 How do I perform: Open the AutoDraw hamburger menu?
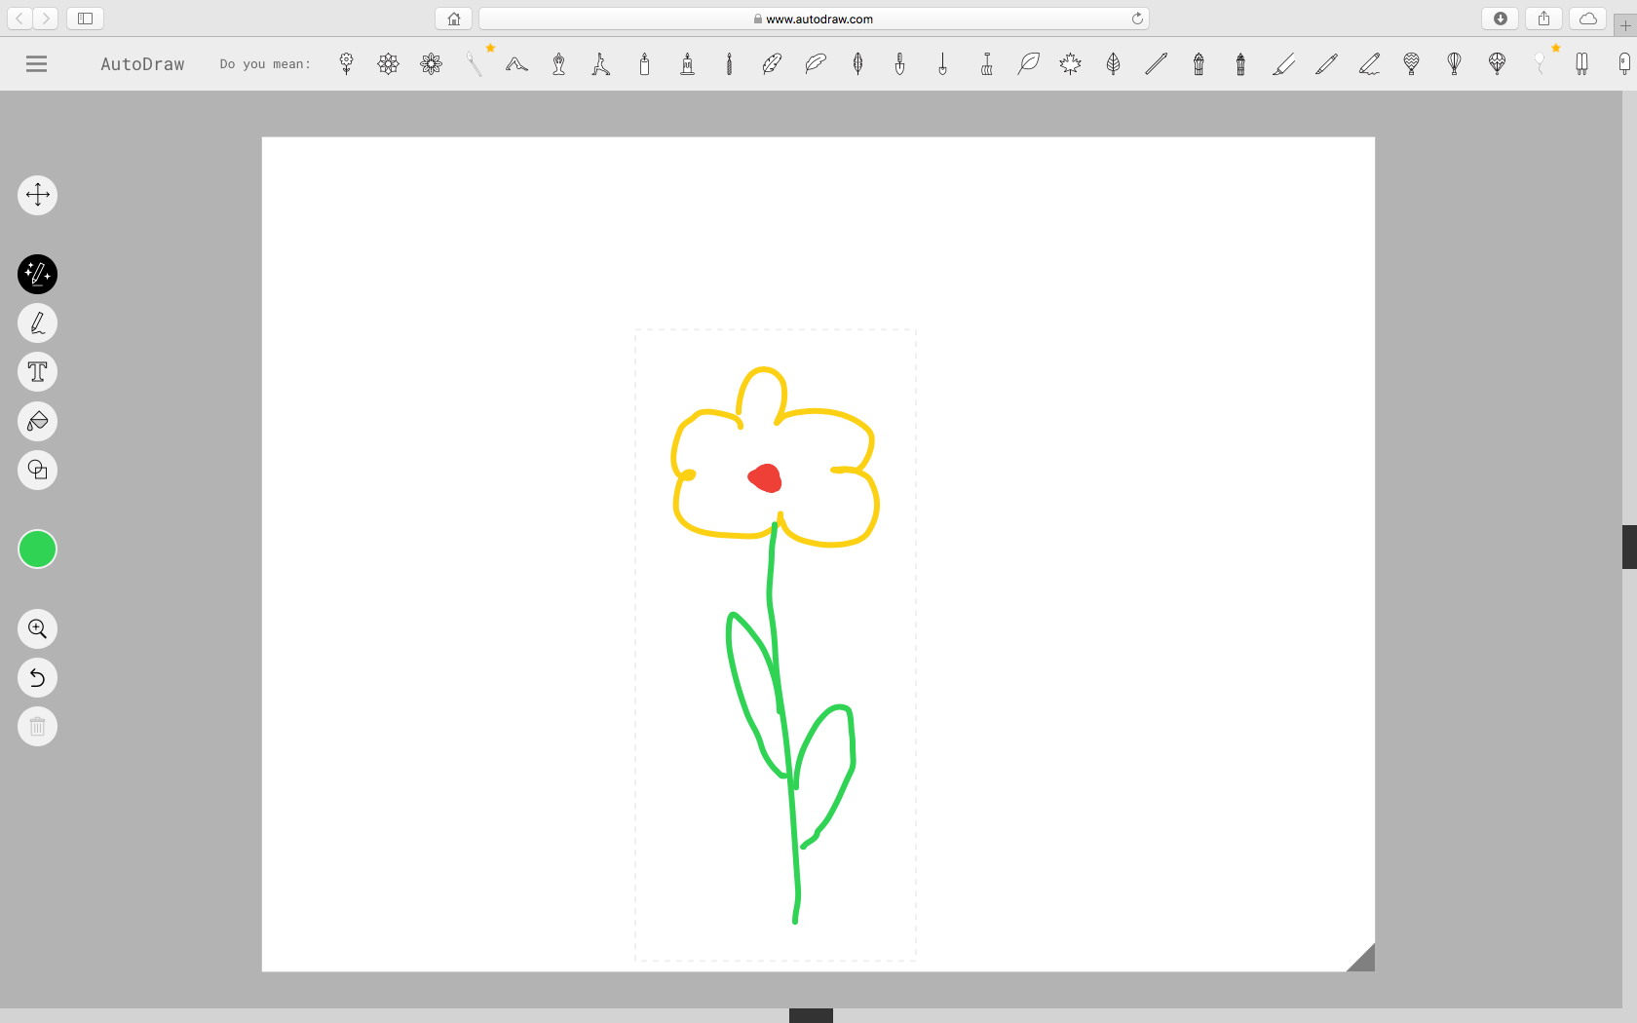tap(36, 63)
